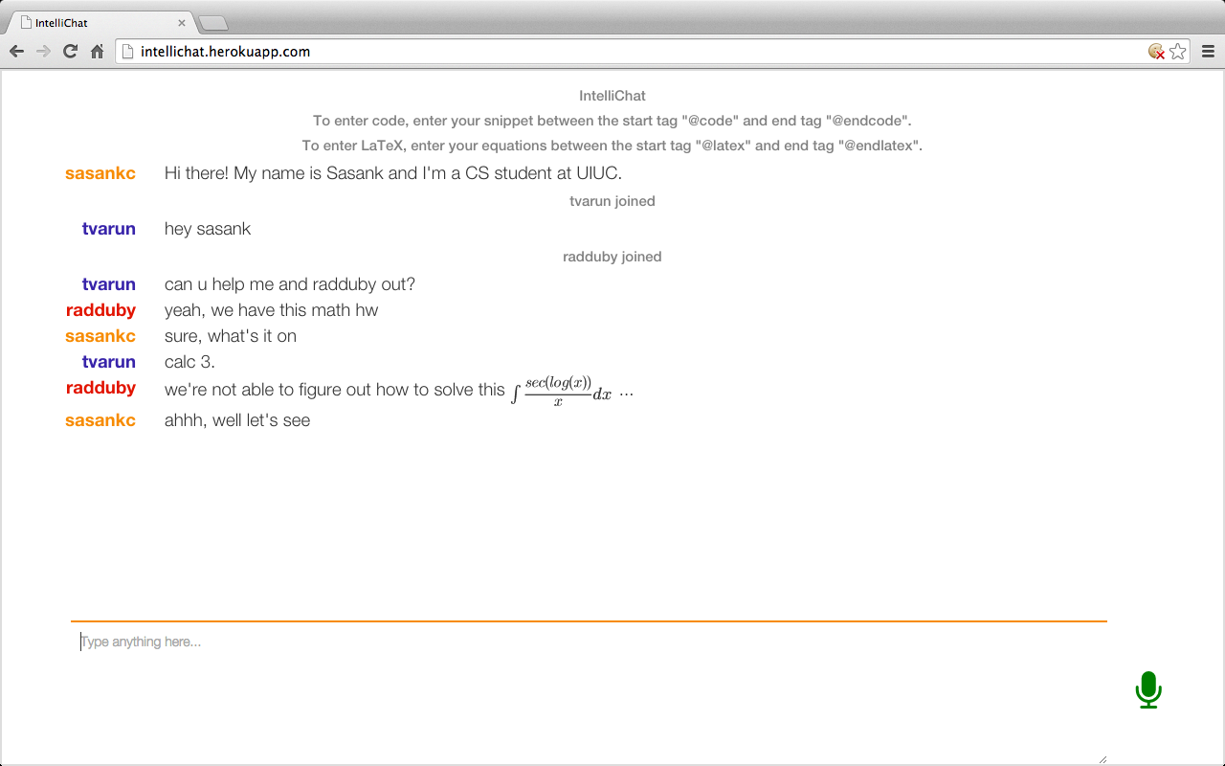The height and width of the screenshot is (766, 1225).
Task: Open a new tab with the new-tab button
Action: [x=212, y=23]
